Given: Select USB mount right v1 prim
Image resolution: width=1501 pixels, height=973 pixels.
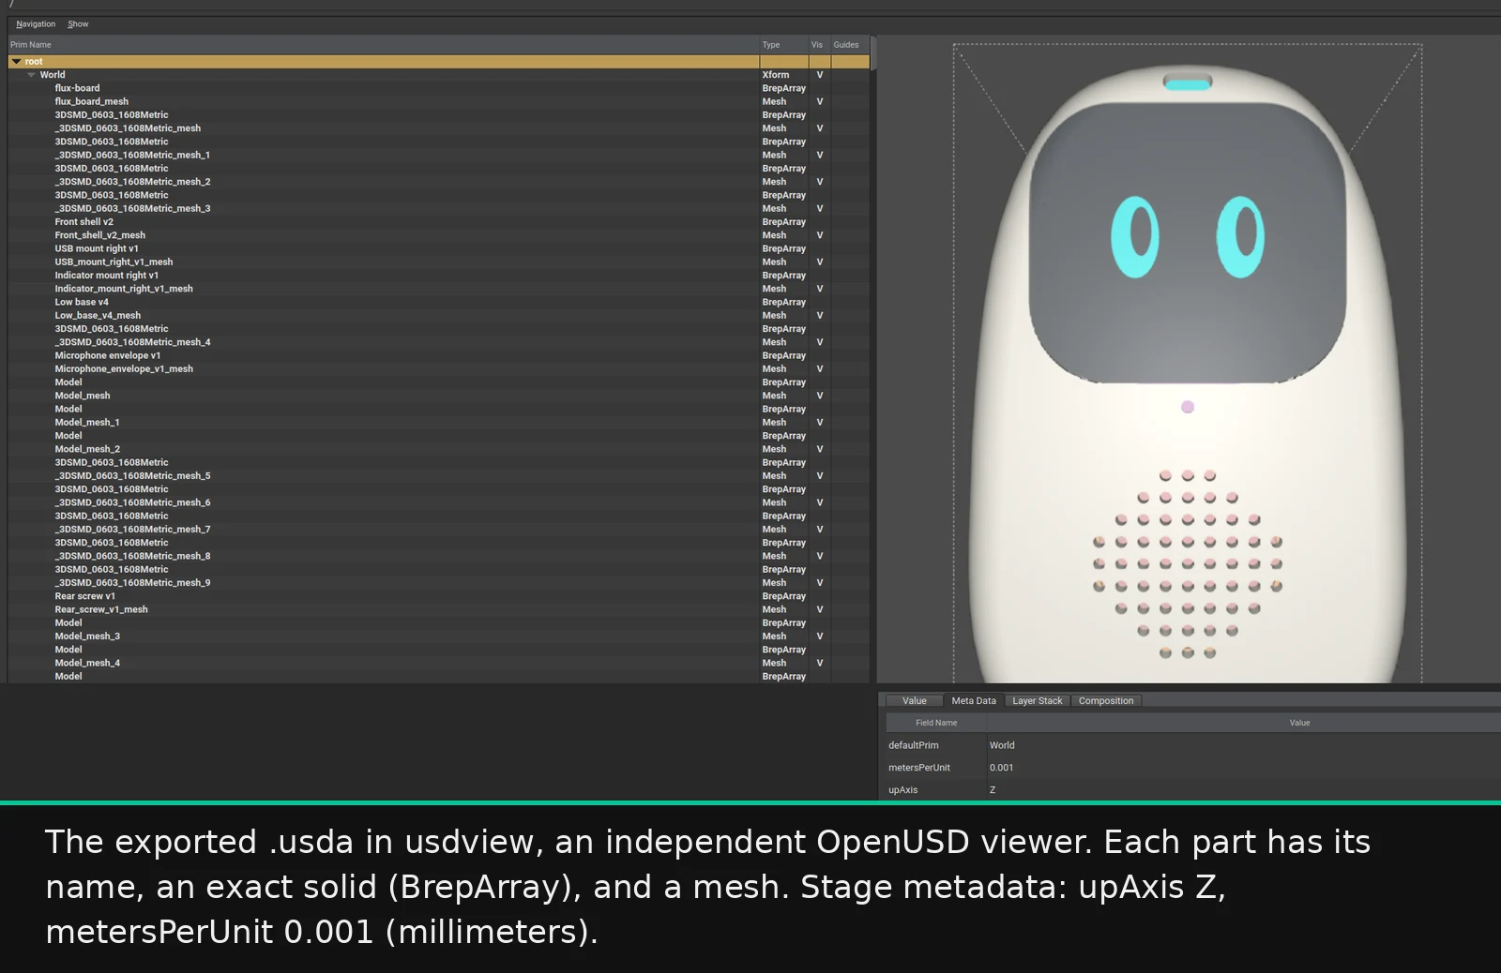Looking at the screenshot, I should (438, 248).
